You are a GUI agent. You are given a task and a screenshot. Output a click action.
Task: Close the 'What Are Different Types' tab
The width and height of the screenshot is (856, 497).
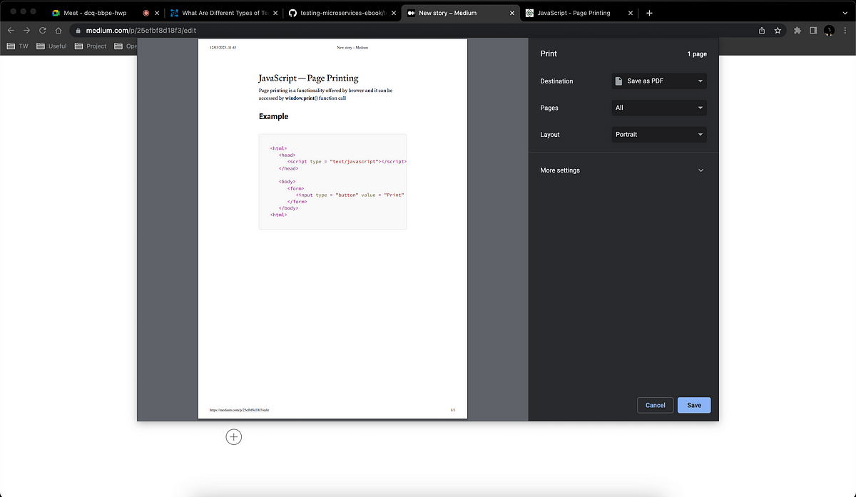[275, 13]
